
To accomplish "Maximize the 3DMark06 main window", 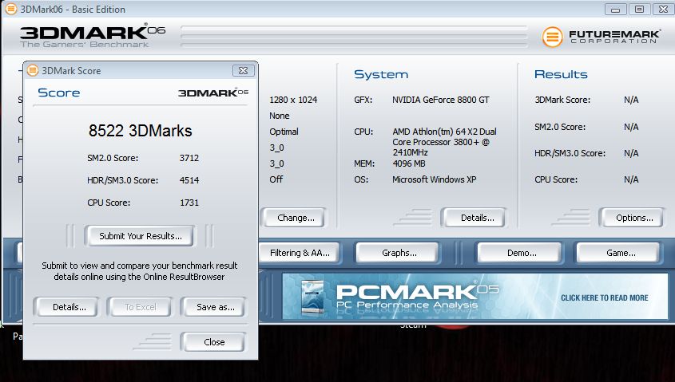I will click(639, 9).
